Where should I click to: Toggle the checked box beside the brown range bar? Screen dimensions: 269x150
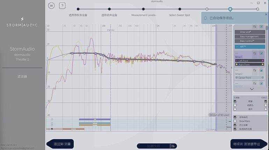(52, 129)
